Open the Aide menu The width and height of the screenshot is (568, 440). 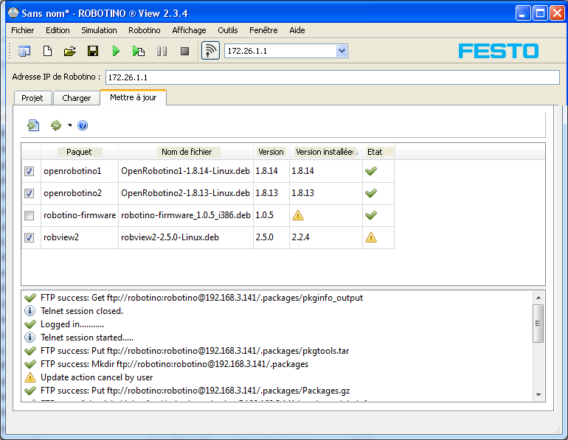pos(297,30)
